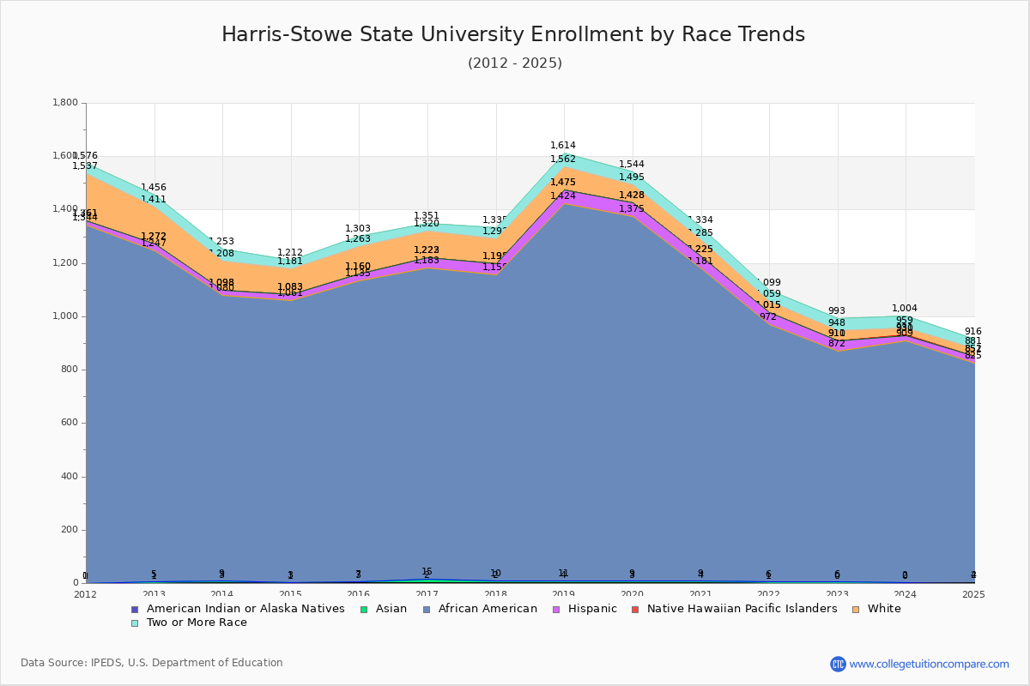Click the 993 data label for 2023
The height and width of the screenshot is (686, 1030).
point(837,311)
